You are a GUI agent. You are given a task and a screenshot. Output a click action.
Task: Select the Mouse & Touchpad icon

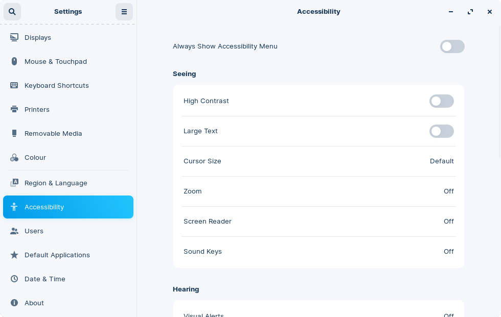point(15,61)
